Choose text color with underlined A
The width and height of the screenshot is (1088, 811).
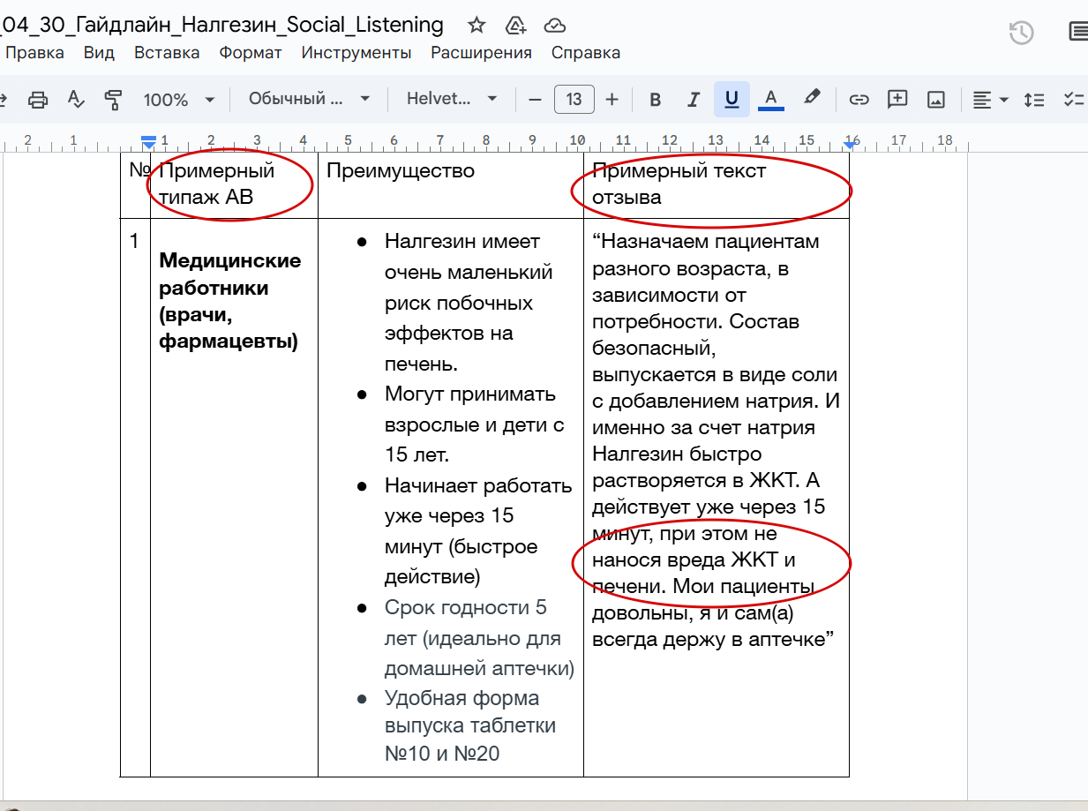click(x=770, y=99)
